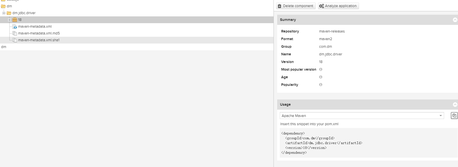
Task: Click copy-to-clipboard icon beside Apache Maven
Action: [454, 115]
